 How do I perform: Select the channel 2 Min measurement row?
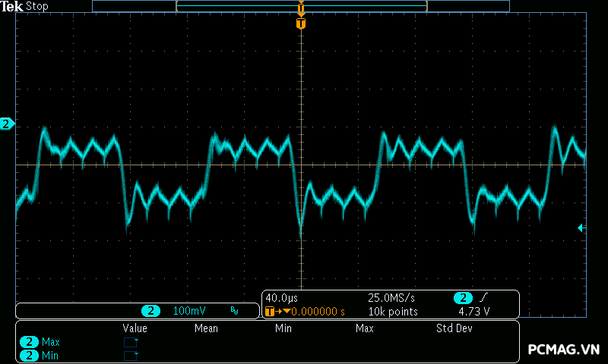[41, 355]
